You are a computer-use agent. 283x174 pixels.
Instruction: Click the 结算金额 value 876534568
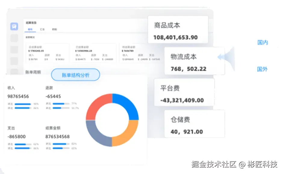tap(58, 136)
